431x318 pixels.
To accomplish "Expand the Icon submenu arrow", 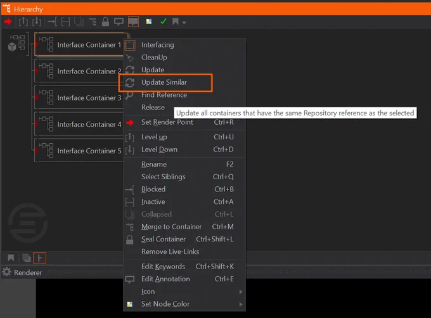I will pos(241,291).
